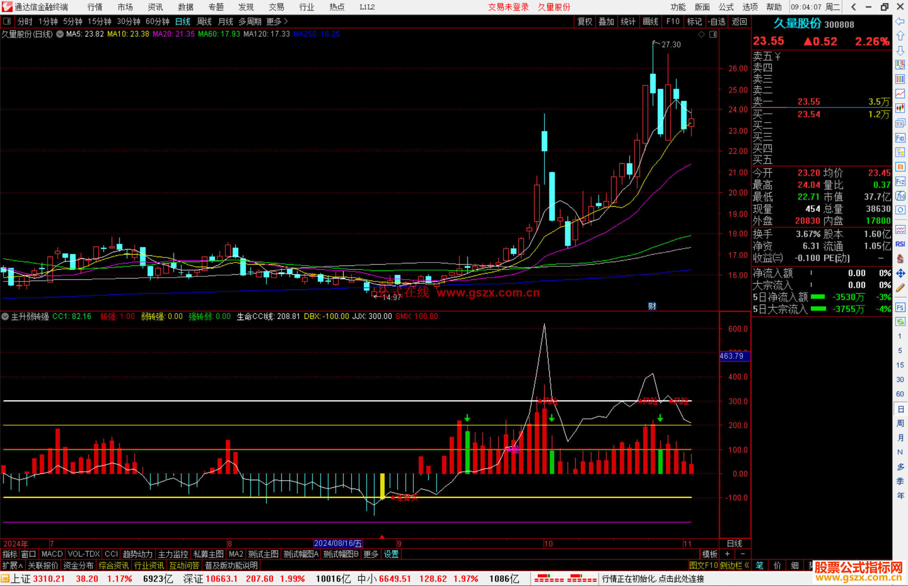Open the 日线 period selector at bottom
The width and height of the screenshot is (908, 586).
pos(734,543)
